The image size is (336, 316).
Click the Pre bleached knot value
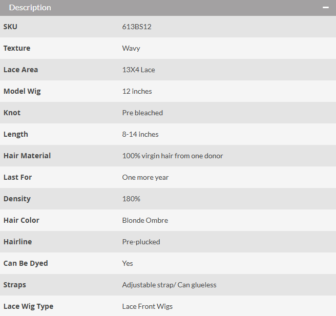[x=142, y=113]
